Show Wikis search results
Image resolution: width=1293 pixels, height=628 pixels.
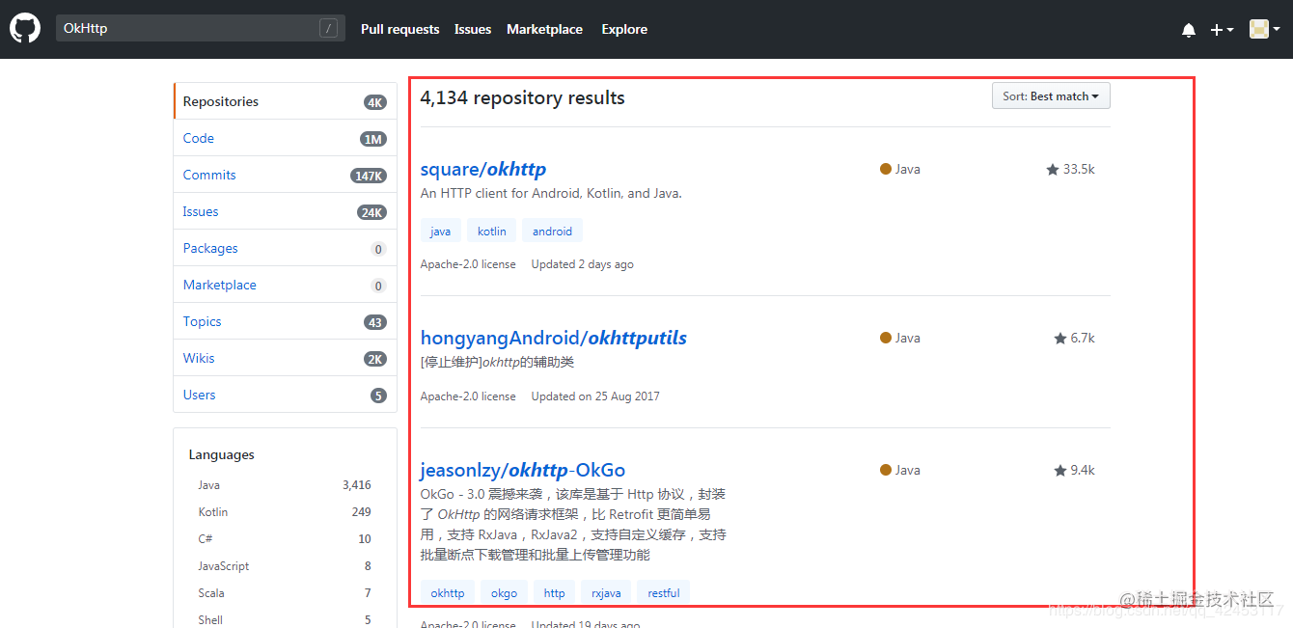coord(199,358)
